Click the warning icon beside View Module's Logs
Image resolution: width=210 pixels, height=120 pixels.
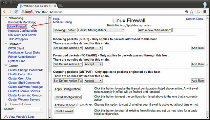(6, 117)
